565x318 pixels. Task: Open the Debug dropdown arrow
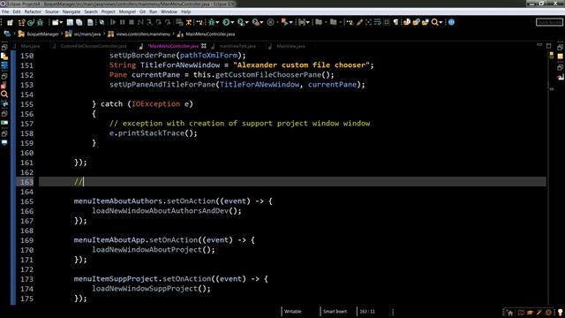(x=217, y=22)
